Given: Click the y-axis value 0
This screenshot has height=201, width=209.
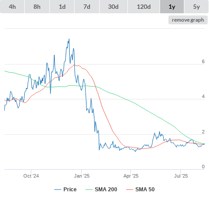Looking at the screenshot, I should [x=203, y=167].
